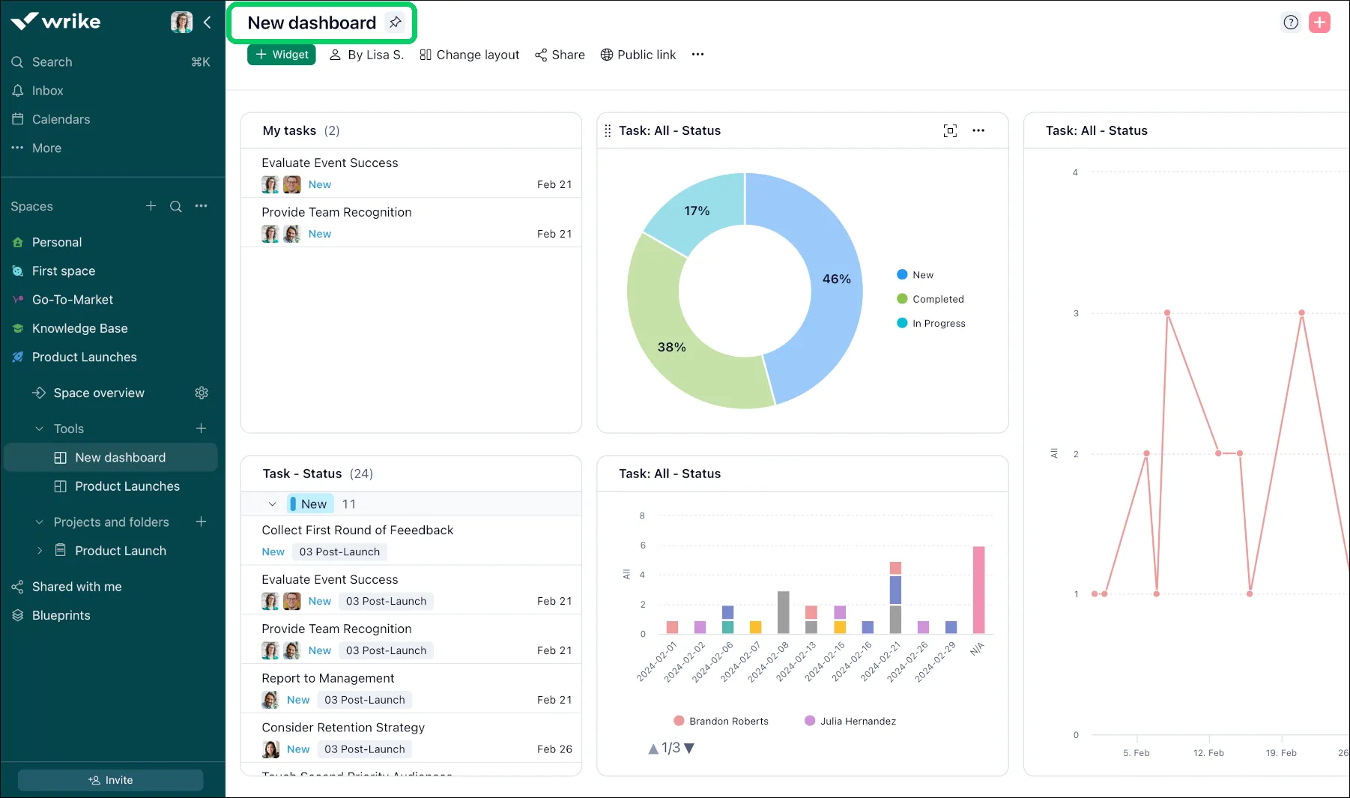Screen dimensions: 1350x798
Task: Open the three-dot menu on Task: All - Status
Action: [978, 130]
